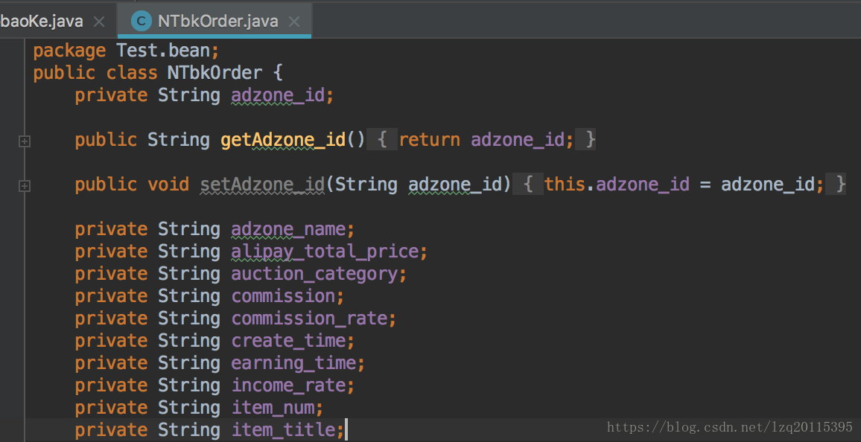
Task: Click the adzone_id field declaration
Action: pyautogui.click(x=278, y=95)
